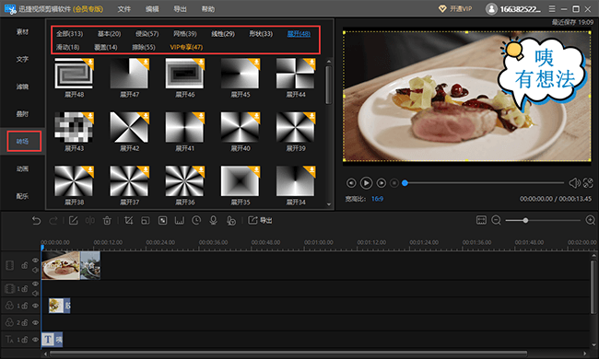
Task: Toggle eye visibility on main video track
Action: click(x=36, y=261)
